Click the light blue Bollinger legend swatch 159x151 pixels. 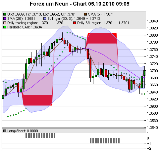pos(45,19)
